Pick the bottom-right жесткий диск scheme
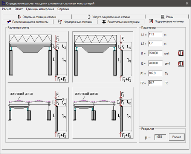The height and width of the screenshot is (154, 191). [103, 113]
